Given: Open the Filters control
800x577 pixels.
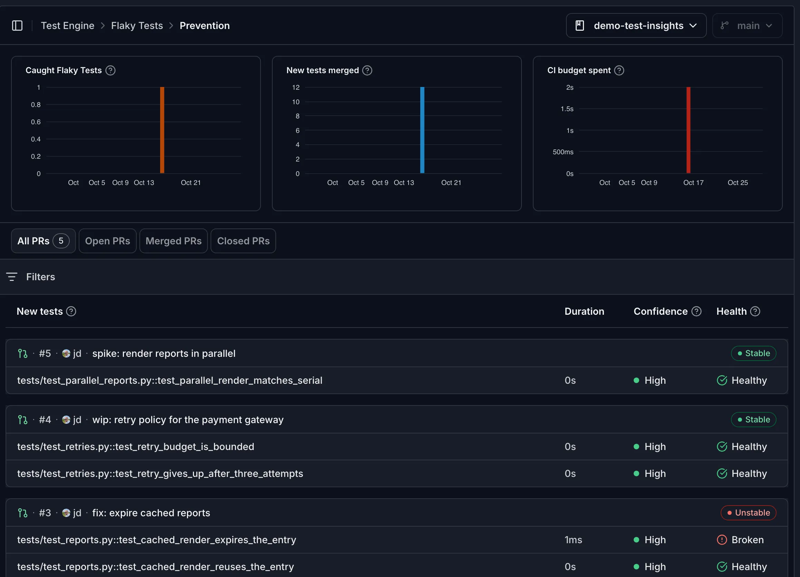Looking at the screenshot, I should (x=31, y=277).
